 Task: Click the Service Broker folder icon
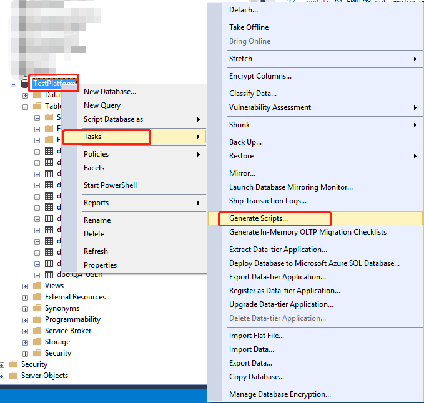point(37,331)
